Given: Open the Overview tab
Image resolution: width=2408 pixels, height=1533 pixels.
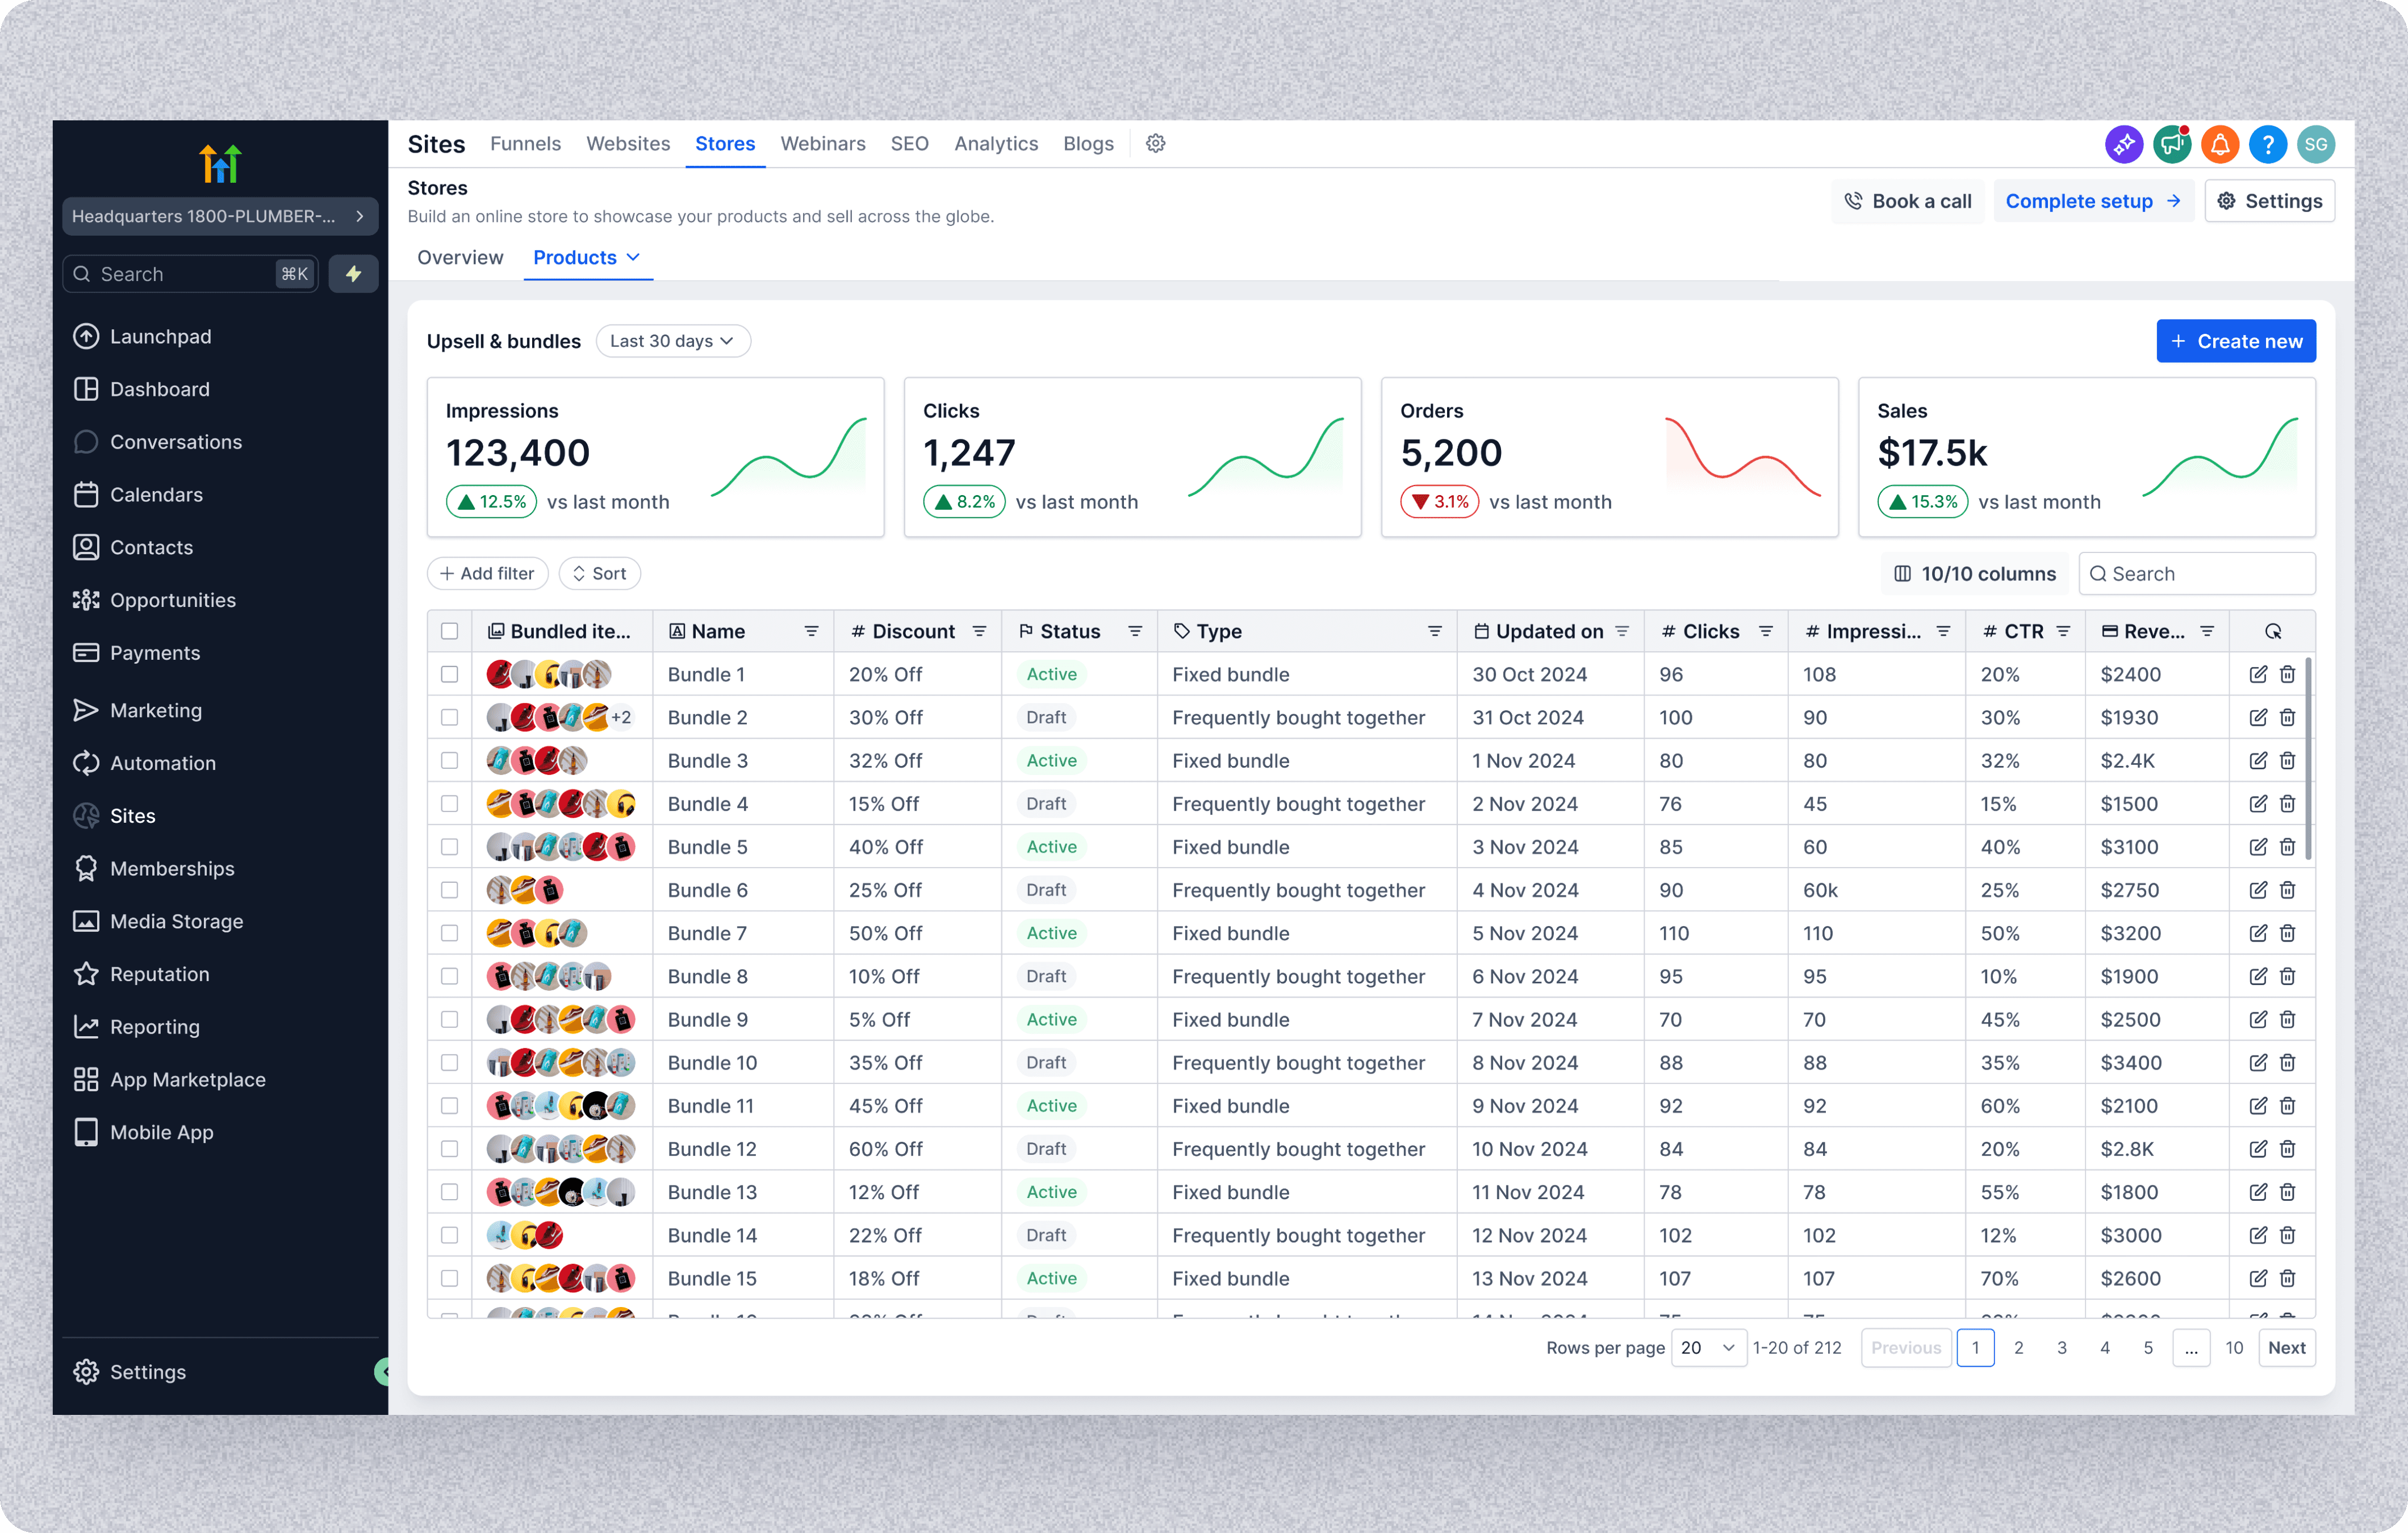Looking at the screenshot, I should 460,257.
